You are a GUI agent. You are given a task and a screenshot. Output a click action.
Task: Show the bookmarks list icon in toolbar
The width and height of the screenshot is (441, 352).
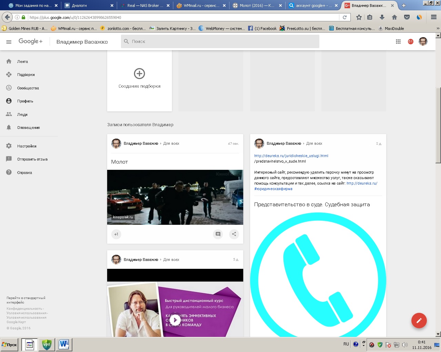pyautogui.click(x=370, y=17)
